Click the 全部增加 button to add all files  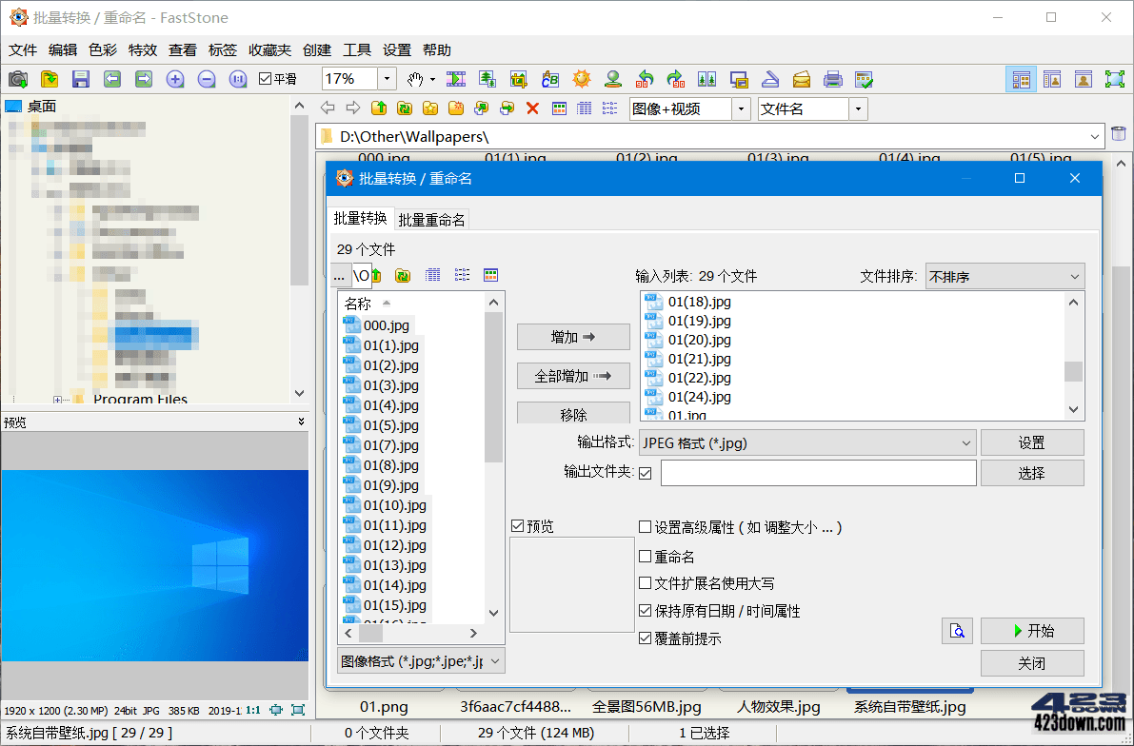tap(573, 375)
